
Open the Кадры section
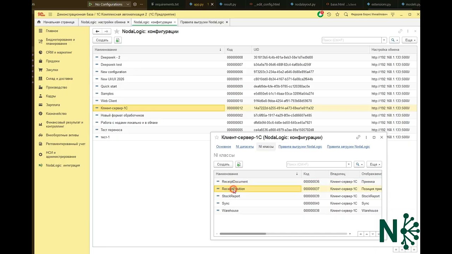[x=50, y=96]
